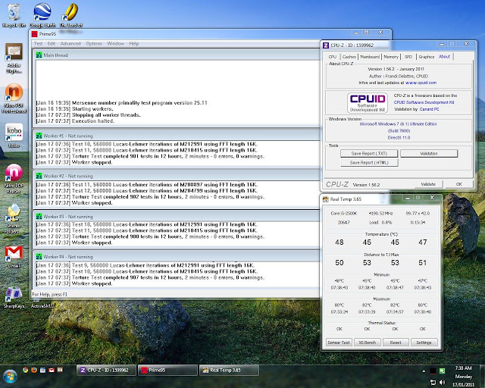Open the Shared Folders shortcut
Viewport: 485px width, 388px height.
point(14,219)
